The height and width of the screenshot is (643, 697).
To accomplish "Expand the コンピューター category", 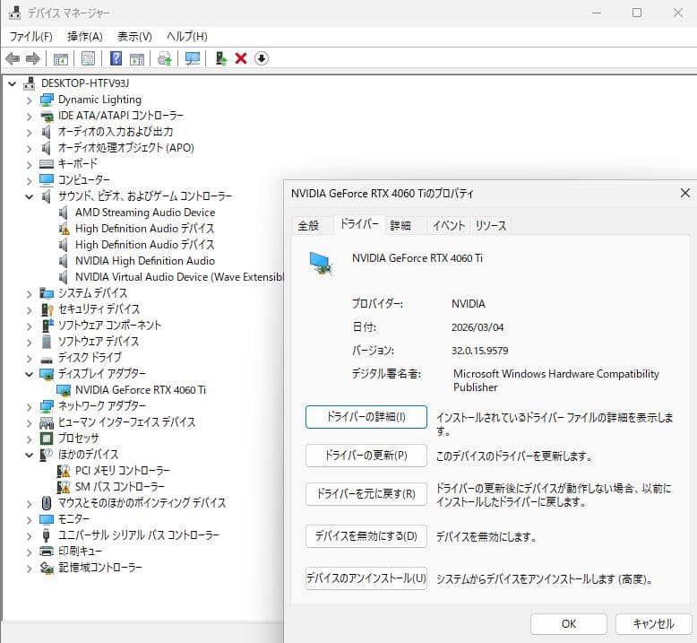I will 30,180.
